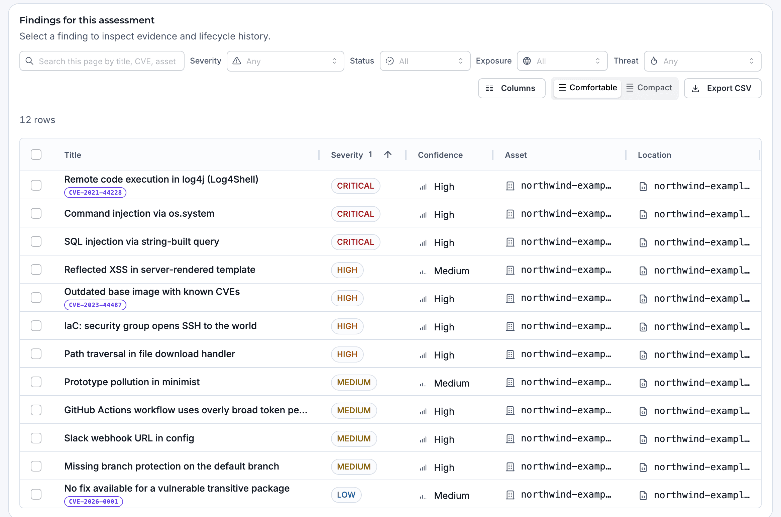Click the CRITICAL badge in the Log4Shell row
The width and height of the screenshot is (781, 517).
[x=355, y=186]
